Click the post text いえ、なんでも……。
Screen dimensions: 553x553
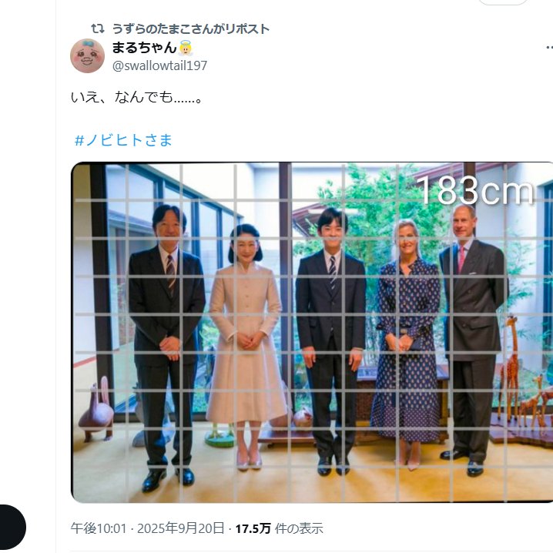pyautogui.click(x=136, y=97)
